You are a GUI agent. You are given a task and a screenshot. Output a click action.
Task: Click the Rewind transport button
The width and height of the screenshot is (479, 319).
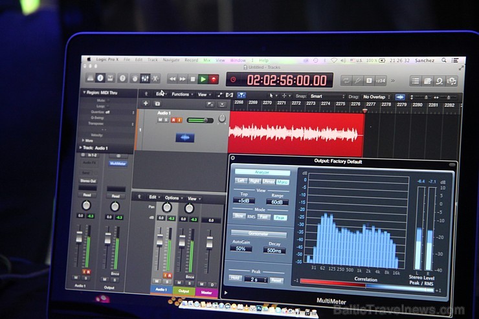pos(172,79)
